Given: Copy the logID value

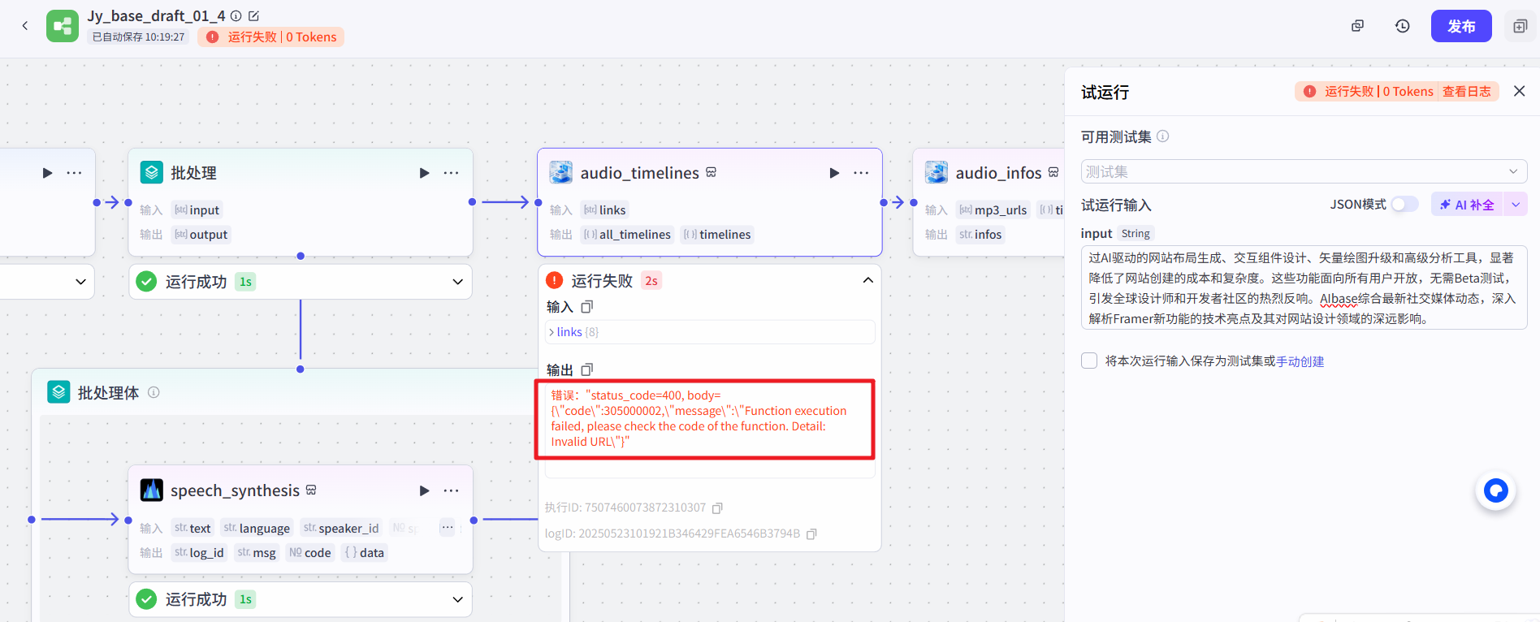Looking at the screenshot, I should 811,534.
